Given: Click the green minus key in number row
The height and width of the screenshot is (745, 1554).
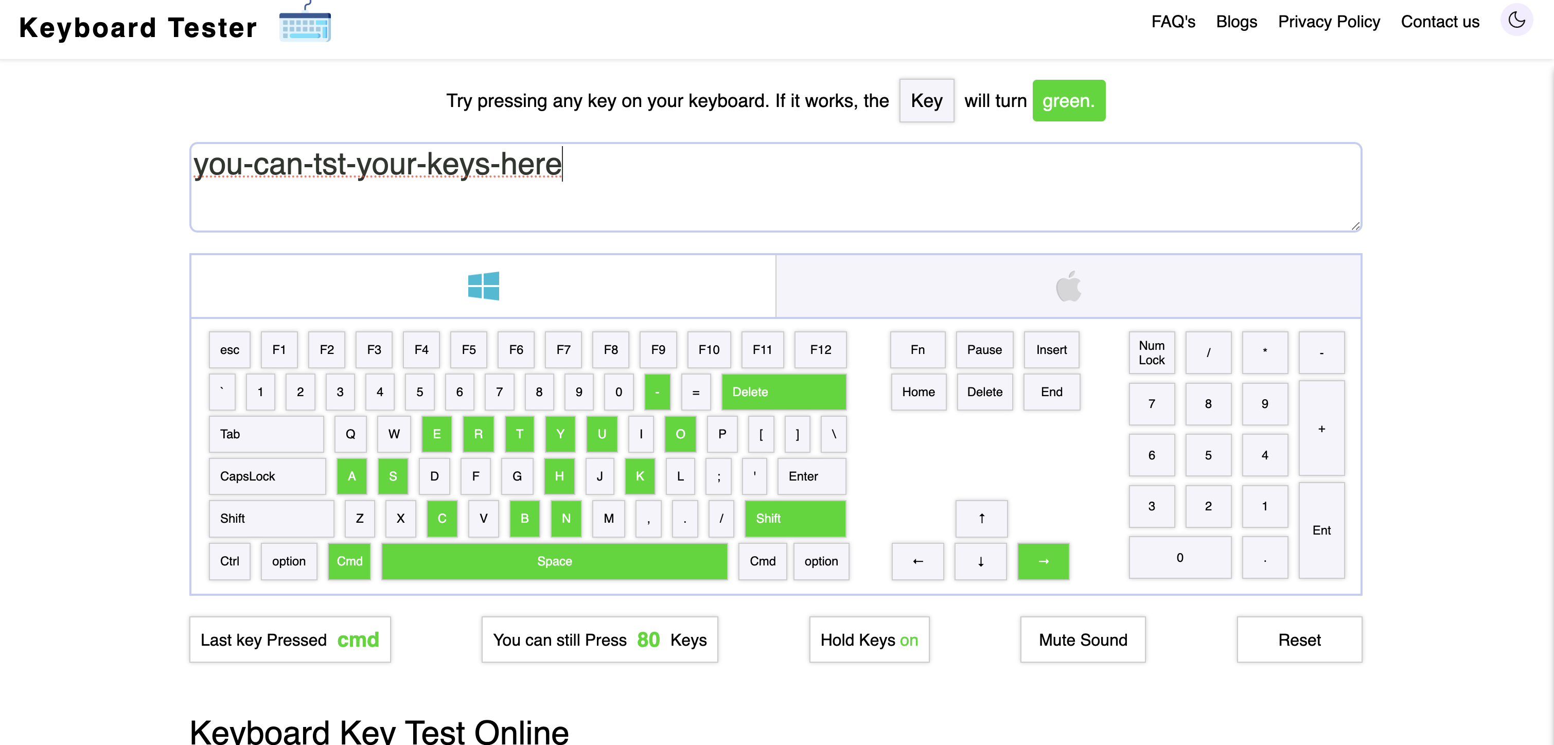Looking at the screenshot, I should click(658, 392).
